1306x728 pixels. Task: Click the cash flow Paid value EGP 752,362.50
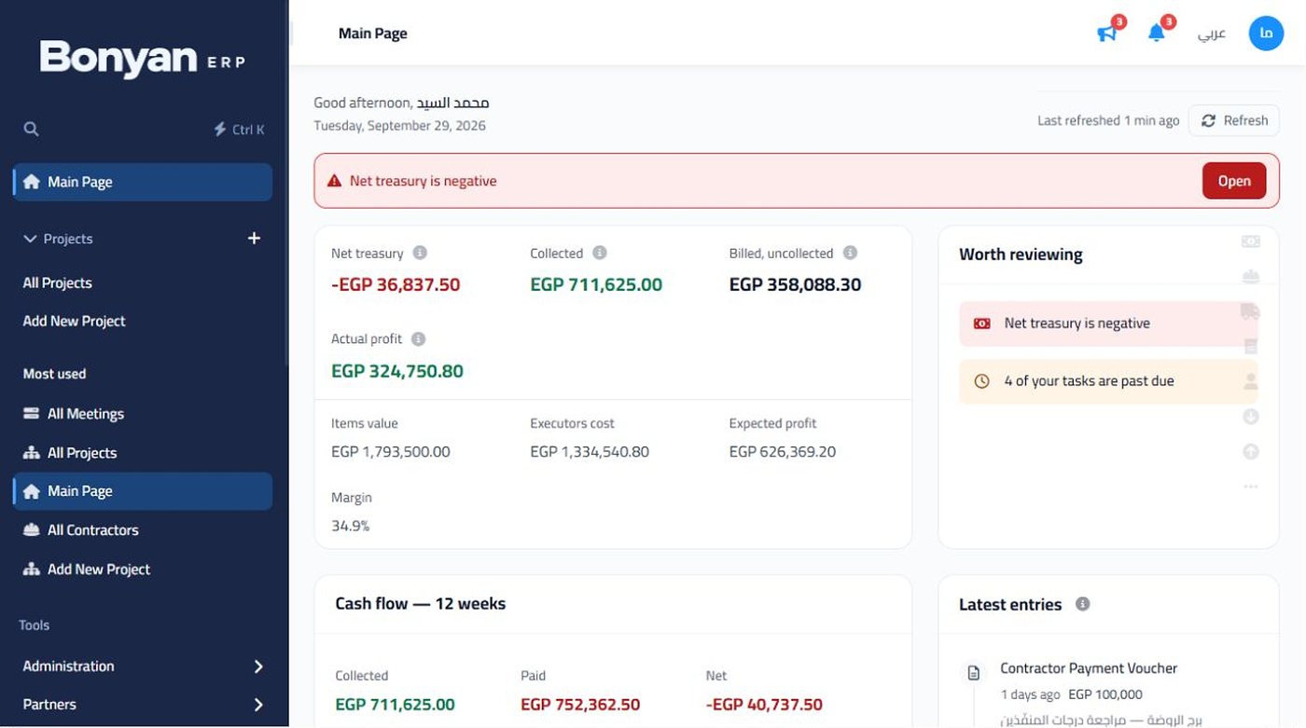click(580, 705)
